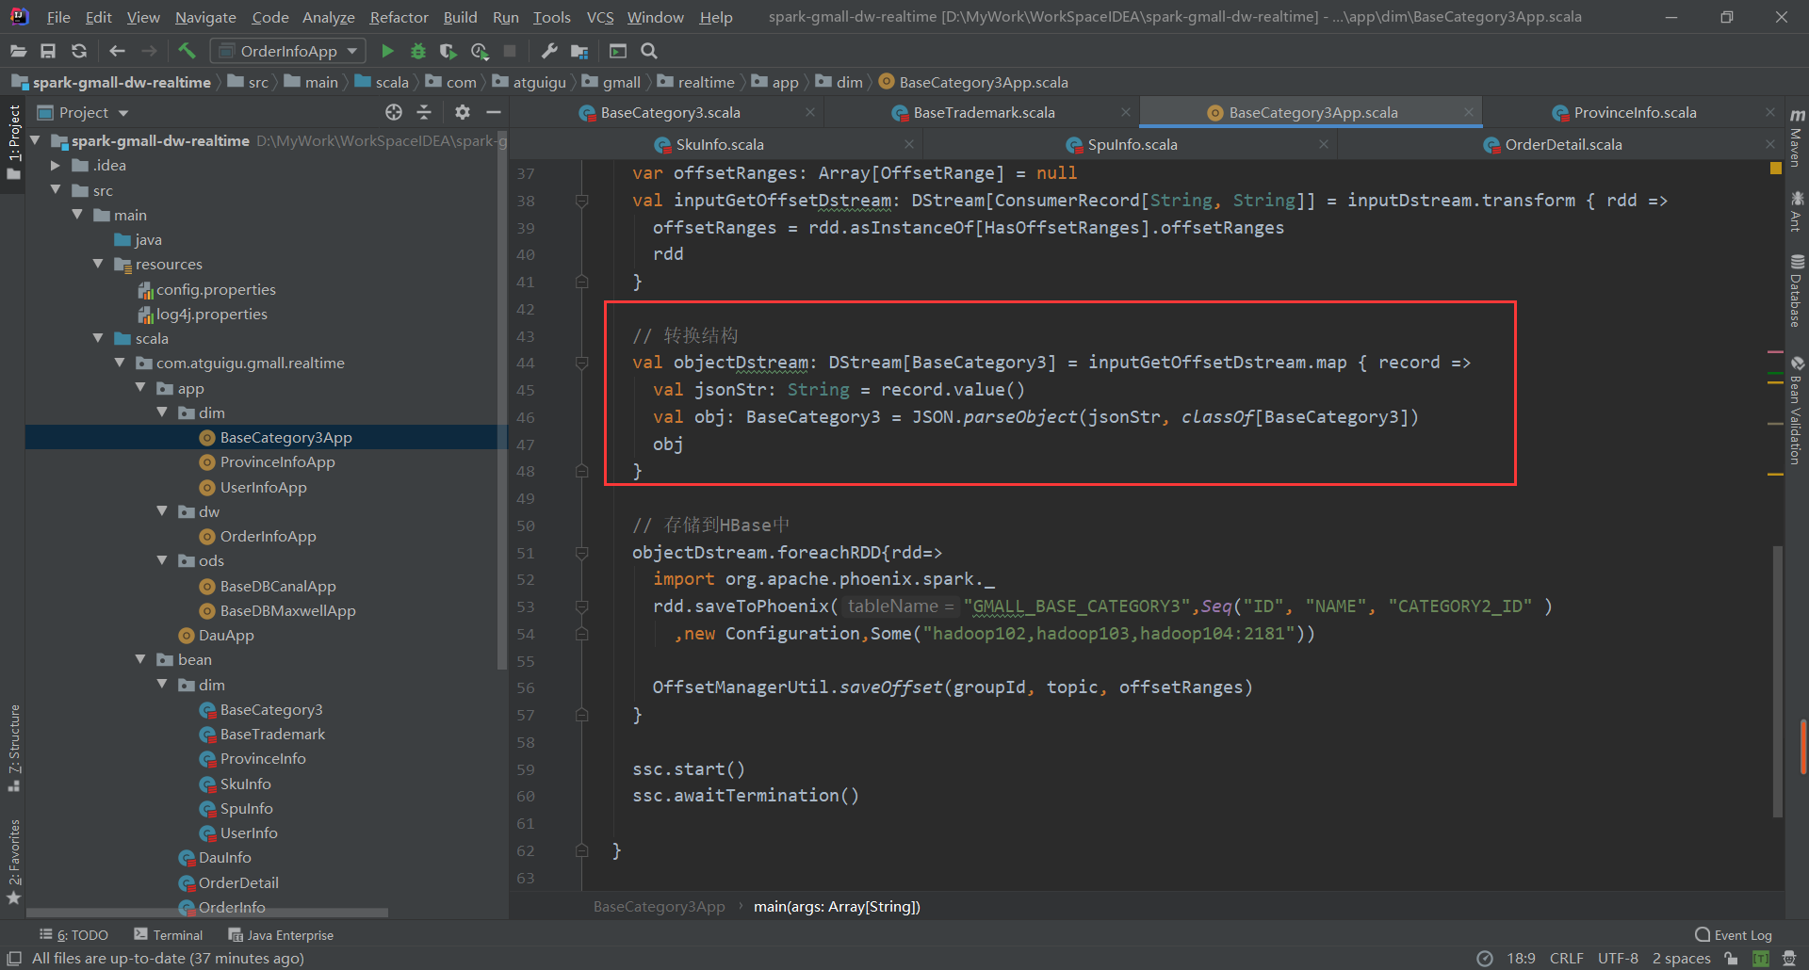Viewport: 1809px width, 970px height.
Task: Expand the .idea folder
Action: 56,166
